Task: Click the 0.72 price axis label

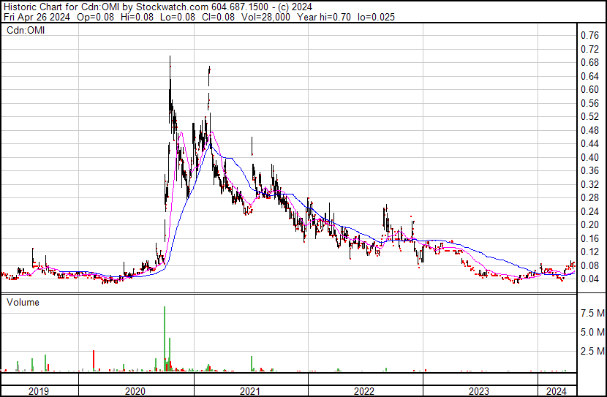Action: point(589,49)
